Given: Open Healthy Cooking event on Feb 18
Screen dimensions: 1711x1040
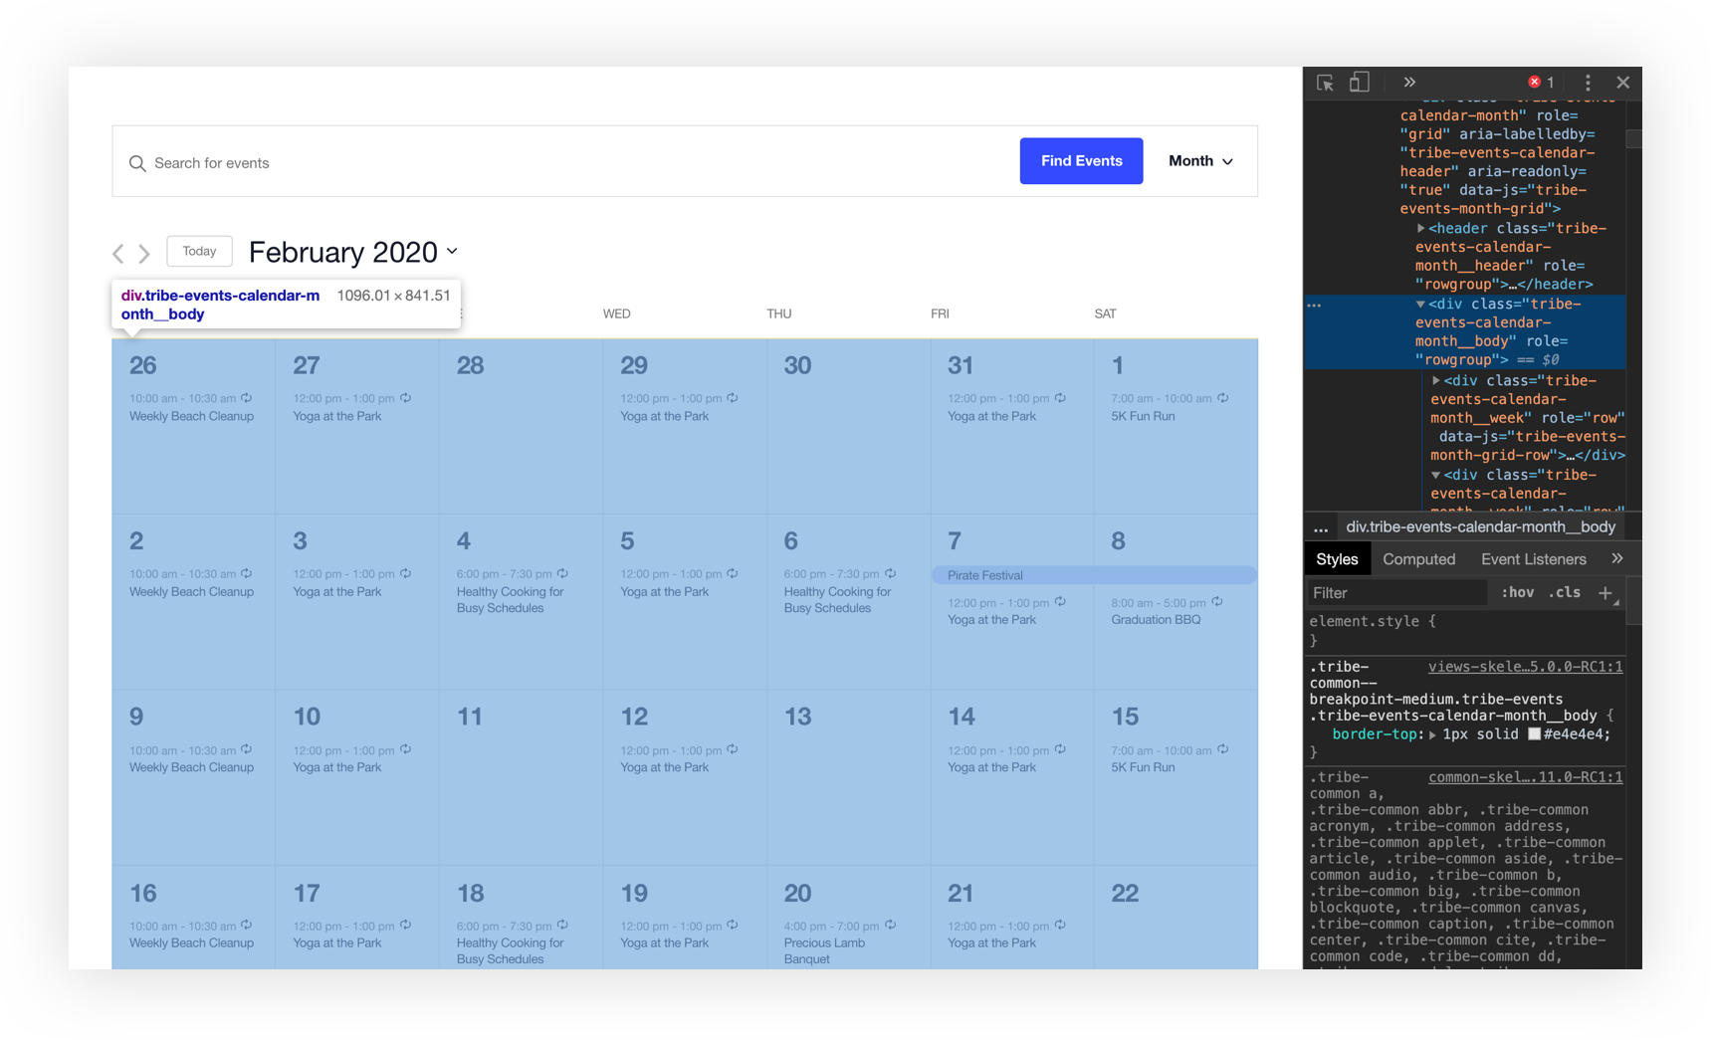Looking at the screenshot, I should pyautogui.click(x=510, y=951).
